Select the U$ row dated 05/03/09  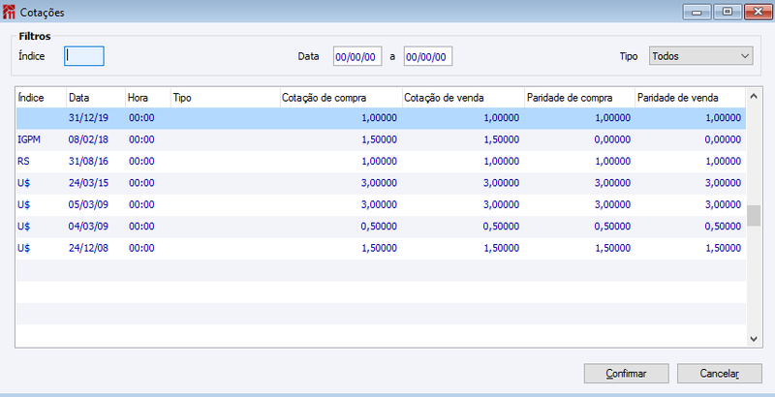(x=381, y=205)
